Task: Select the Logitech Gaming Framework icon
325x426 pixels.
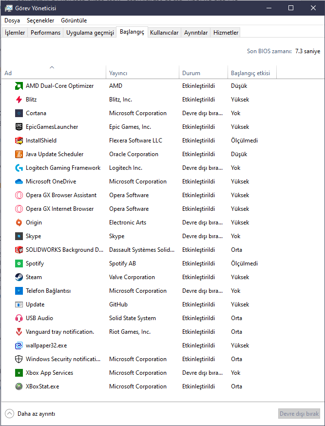Action: [19, 168]
